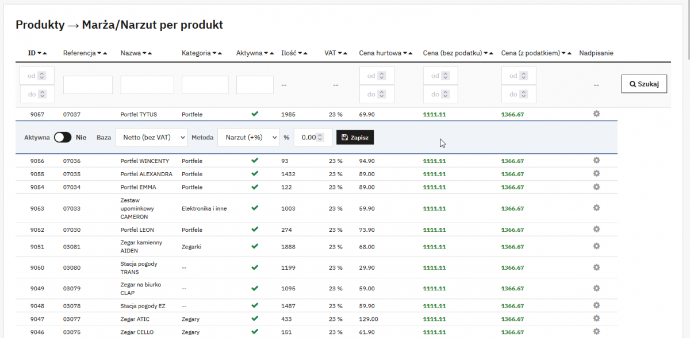Toggle active checkmark for Portfel ALEXANDRA
The image size is (690, 338).
[255, 173]
